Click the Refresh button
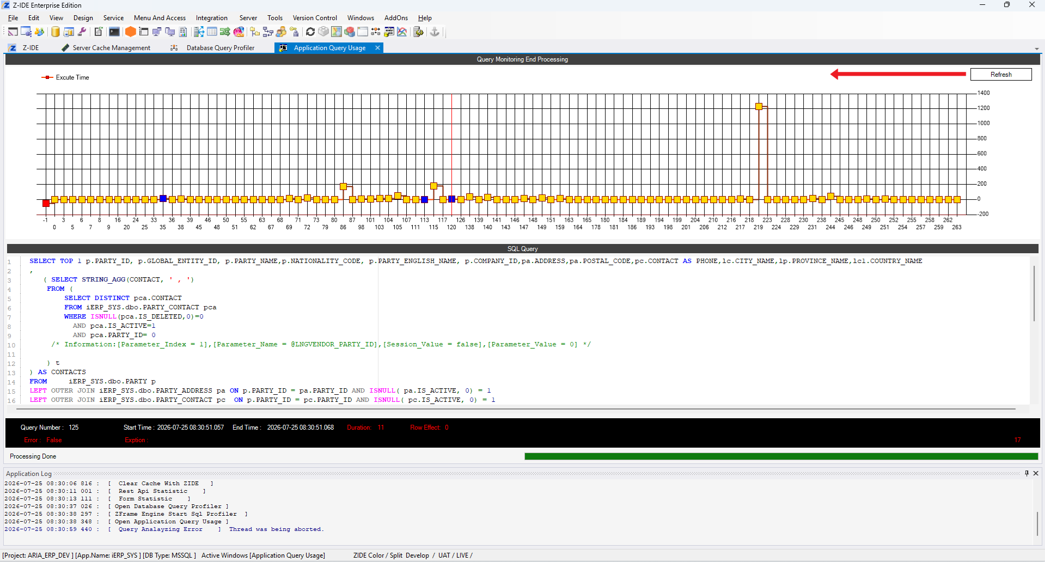This screenshot has width=1045, height=562. pyautogui.click(x=1001, y=75)
